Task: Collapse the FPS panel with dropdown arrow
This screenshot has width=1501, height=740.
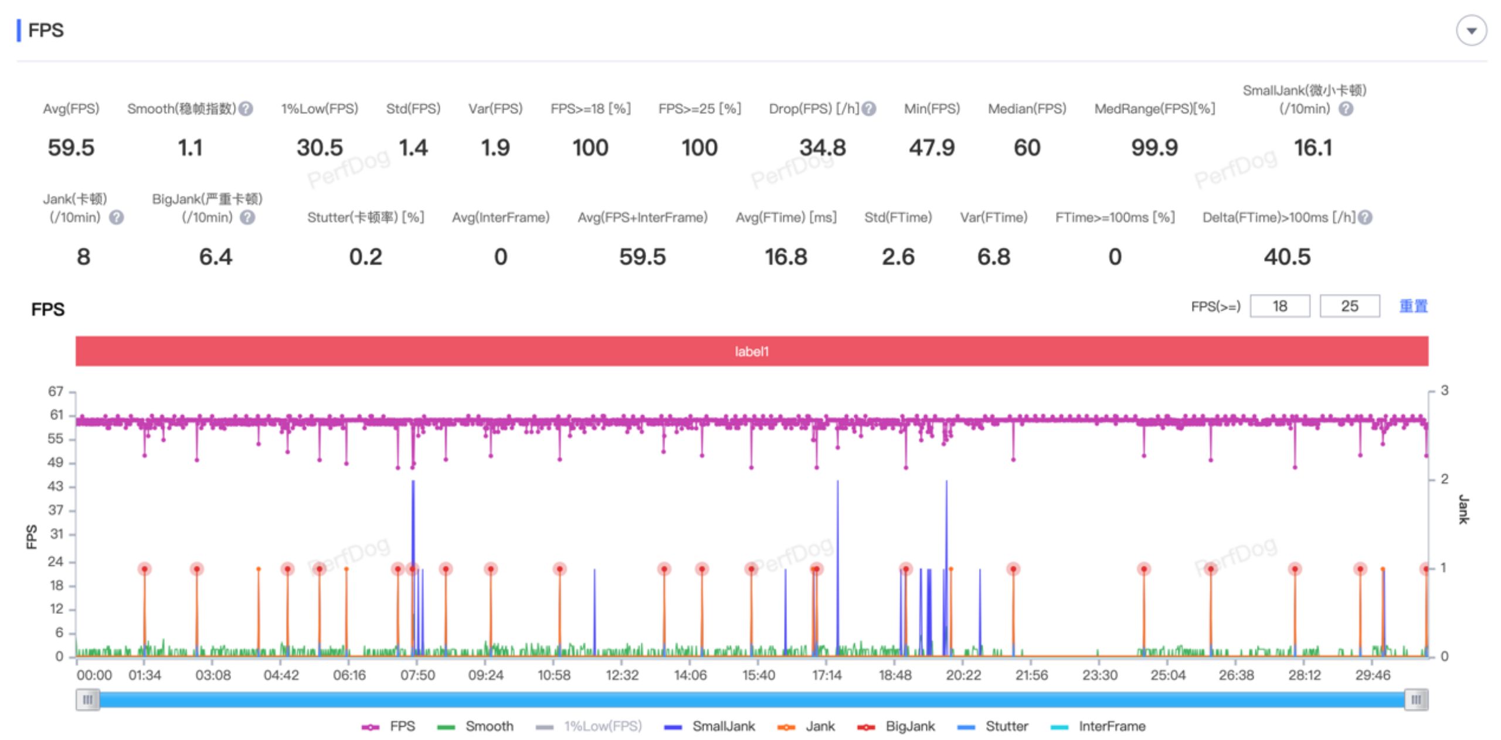Action: [1471, 30]
